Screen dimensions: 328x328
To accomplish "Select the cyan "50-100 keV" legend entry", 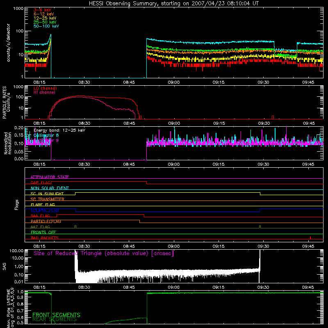I will click(x=46, y=26).
